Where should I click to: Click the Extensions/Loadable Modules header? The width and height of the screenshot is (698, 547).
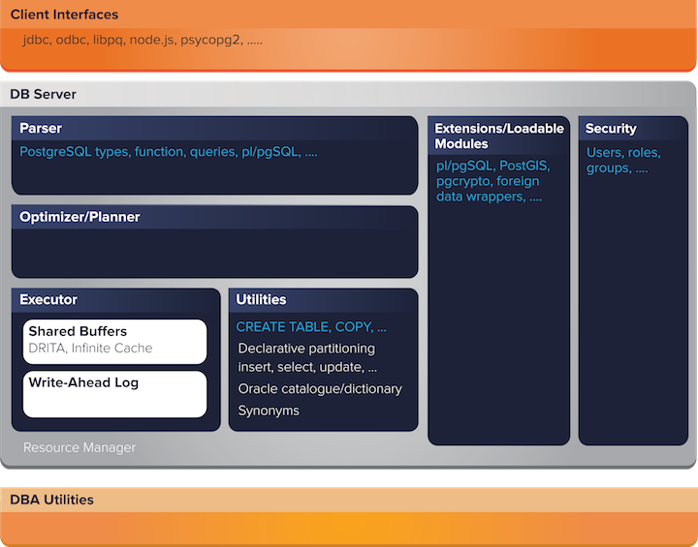tap(498, 136)
